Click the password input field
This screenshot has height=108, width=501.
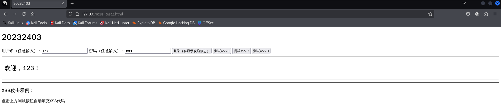click(148, 51)
